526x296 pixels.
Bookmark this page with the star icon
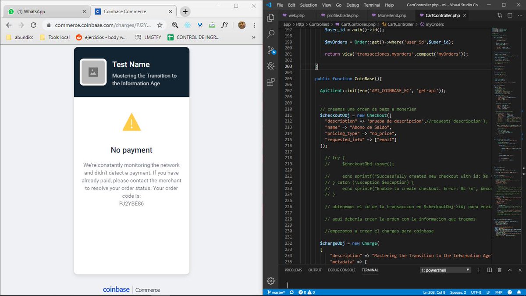pos(160,25)
